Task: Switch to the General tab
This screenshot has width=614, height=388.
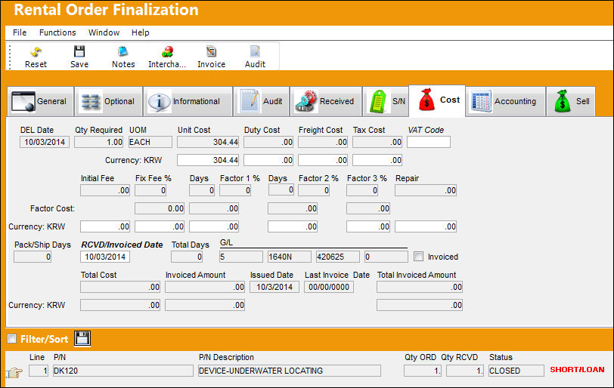Action: 40,102
